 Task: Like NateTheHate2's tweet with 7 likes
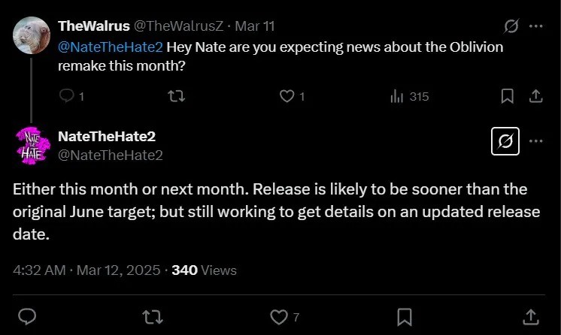(279, 315)
